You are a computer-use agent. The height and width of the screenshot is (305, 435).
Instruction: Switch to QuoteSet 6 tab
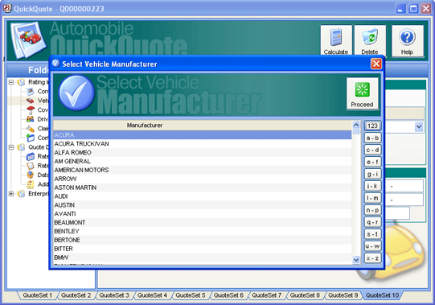coord(228,295)
